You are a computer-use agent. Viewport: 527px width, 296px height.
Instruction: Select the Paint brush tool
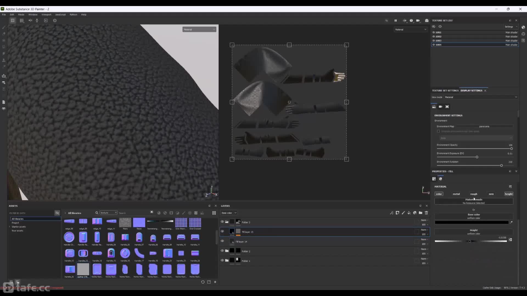tap(4, 27)
